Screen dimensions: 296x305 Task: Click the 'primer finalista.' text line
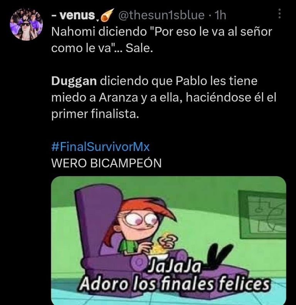(x=95, y=114)
